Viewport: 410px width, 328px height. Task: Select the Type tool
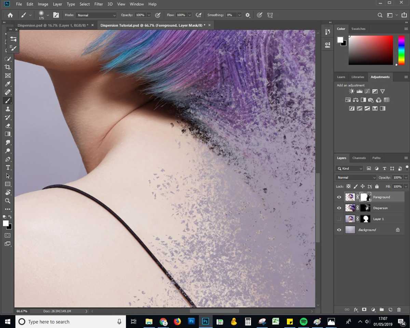click(8, 167)
